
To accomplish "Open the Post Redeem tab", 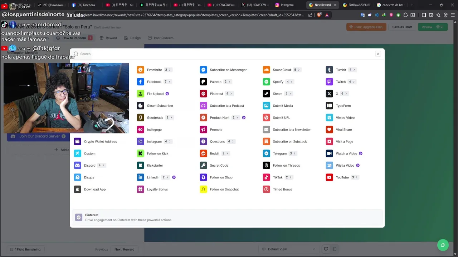I will coord(161,38).
